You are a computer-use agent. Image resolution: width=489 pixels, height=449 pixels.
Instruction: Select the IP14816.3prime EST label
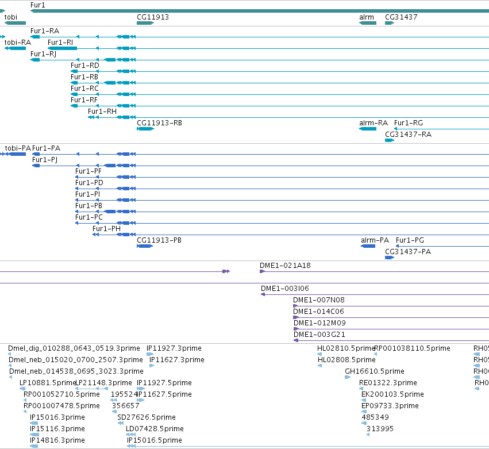point(57,441)
